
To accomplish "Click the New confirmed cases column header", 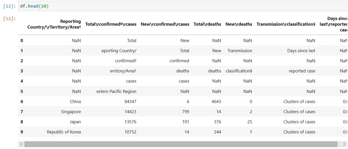I will click(165, 24).
